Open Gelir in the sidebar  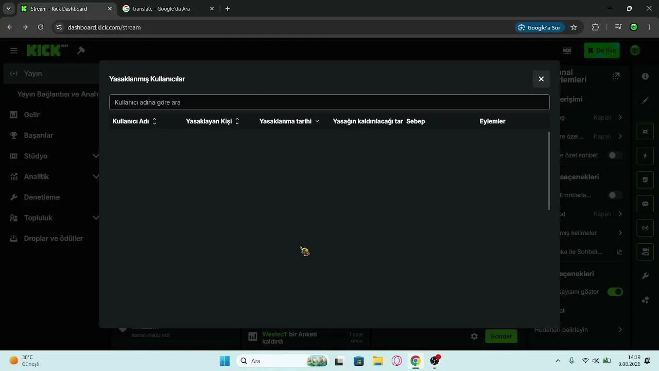click(x=51, y=115)
